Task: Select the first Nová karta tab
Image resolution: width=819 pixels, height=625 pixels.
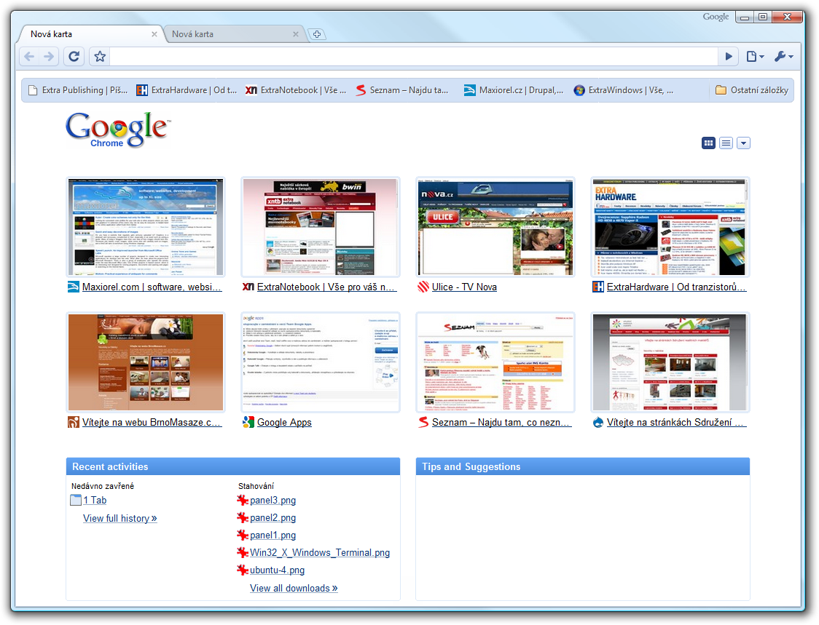Action: pyautogui.click(x=90, y=34)
